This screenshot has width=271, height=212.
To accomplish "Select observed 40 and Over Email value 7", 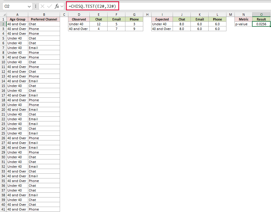I will pyautogui.click(x=116, y=29).
